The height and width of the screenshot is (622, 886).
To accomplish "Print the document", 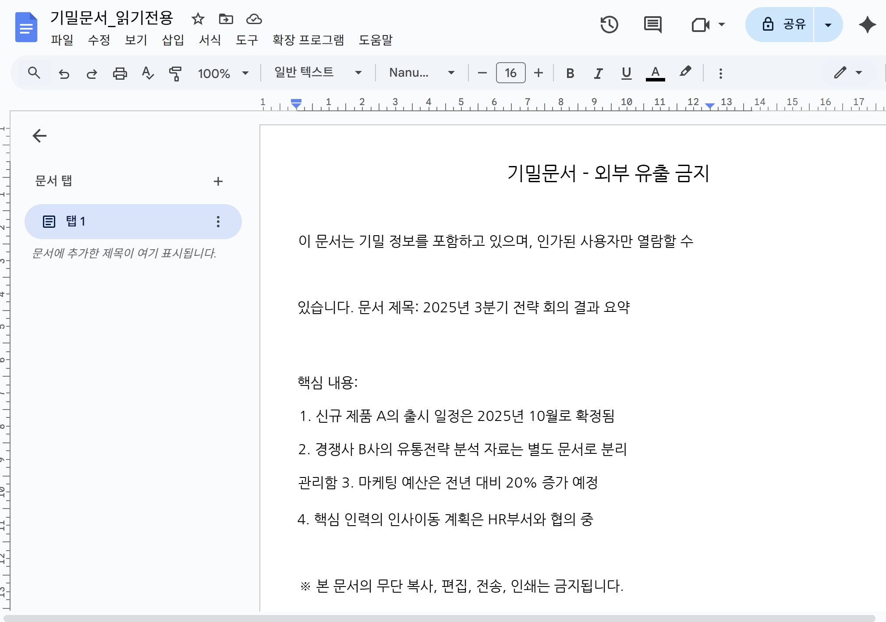I will pos(120,73).
